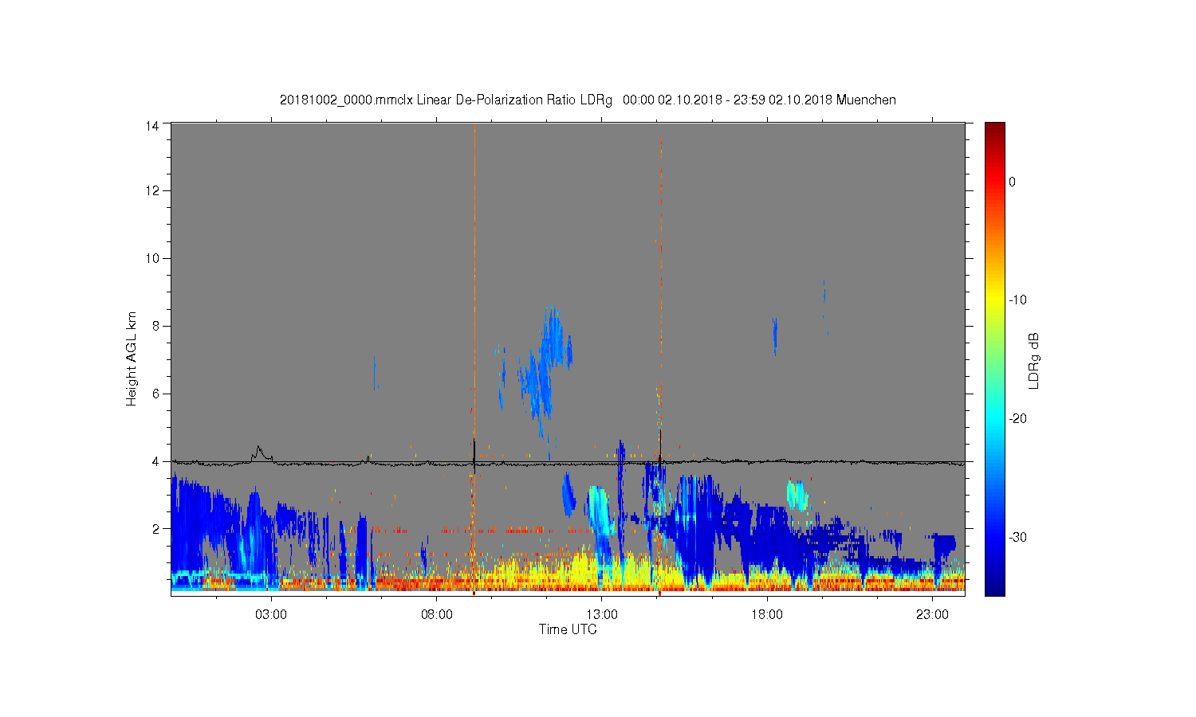
Task: Click the 13:00 time tick label
Action: (x=602, y=615)
